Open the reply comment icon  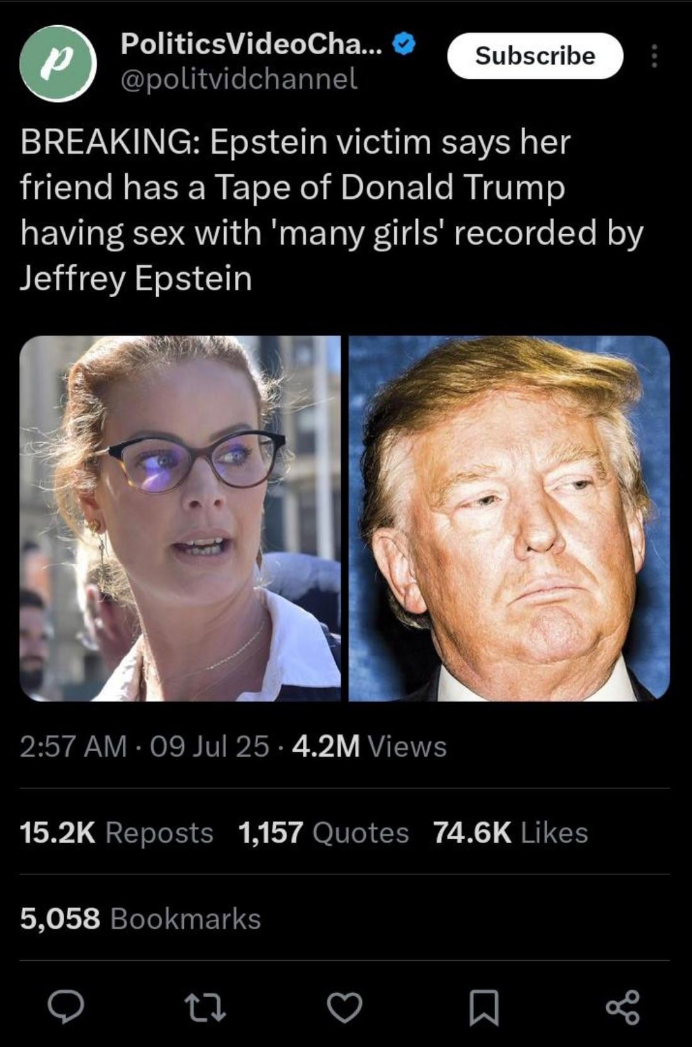pos(66,1005)
